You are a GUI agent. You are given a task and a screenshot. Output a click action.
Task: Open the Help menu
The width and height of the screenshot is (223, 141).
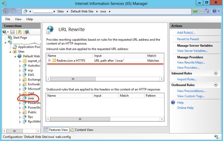pos(30,19)
